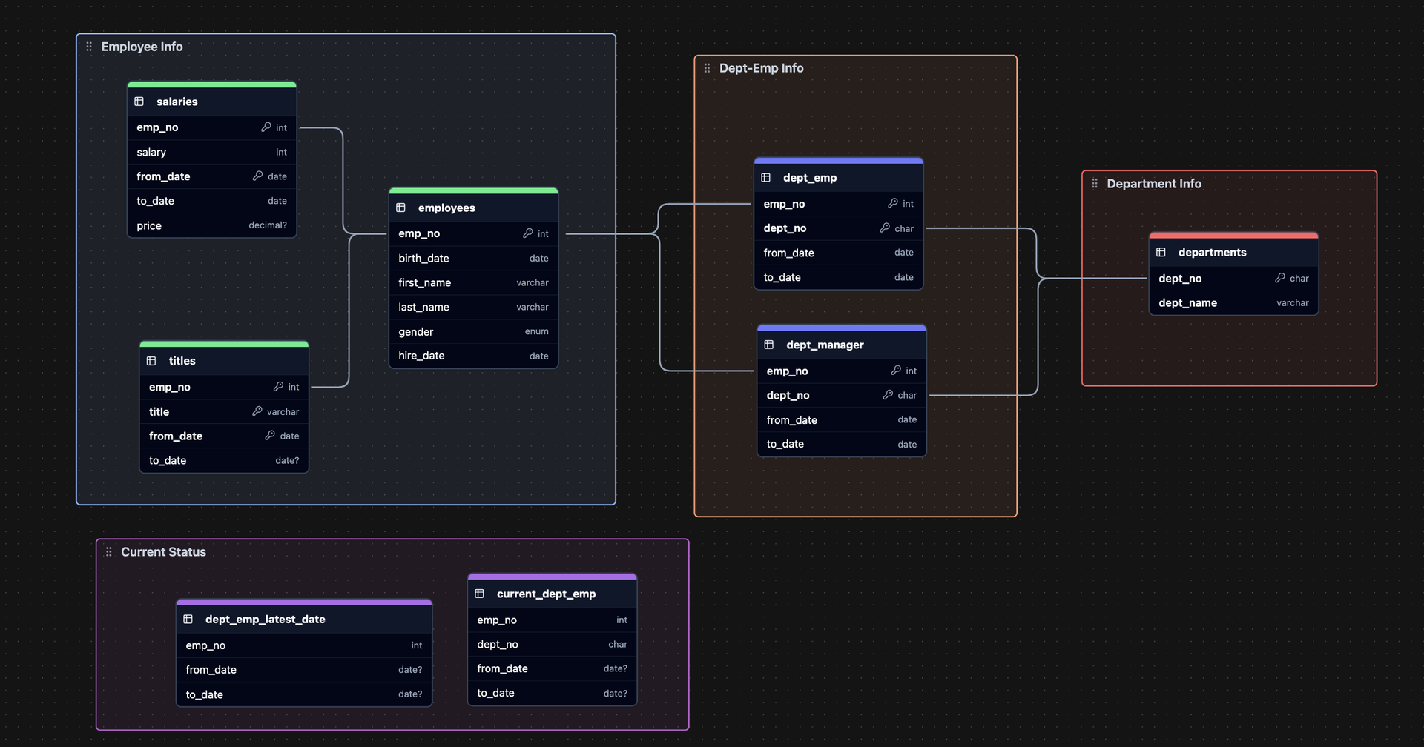Click the enum type on gender row
This screenshot has height=747, width=1424.
(537, 331)
